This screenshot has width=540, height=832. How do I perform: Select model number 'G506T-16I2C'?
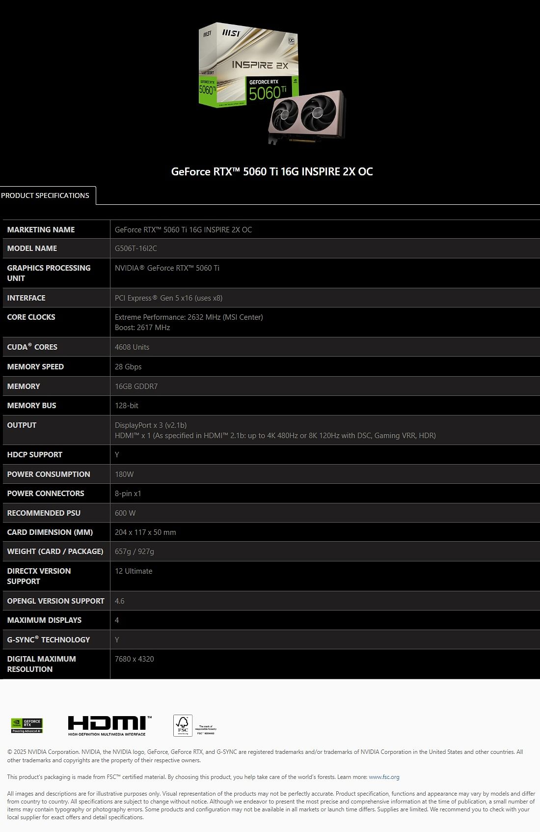136,249
